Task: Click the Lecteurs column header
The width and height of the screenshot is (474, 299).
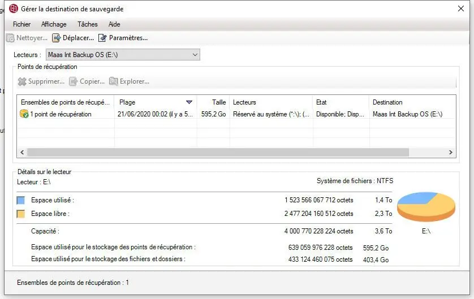Action: tap(271, 102)
